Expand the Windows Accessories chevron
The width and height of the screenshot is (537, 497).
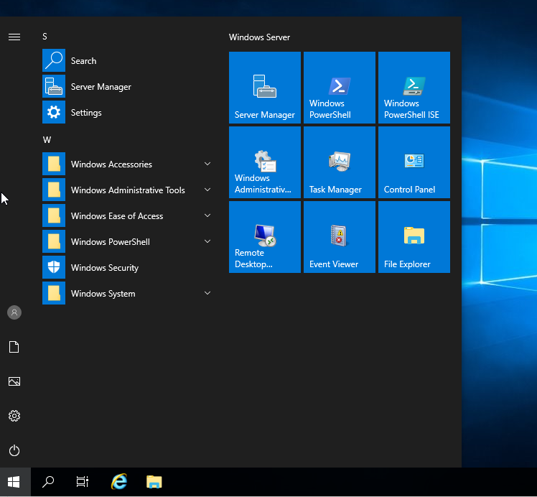[x=207, y=164]
